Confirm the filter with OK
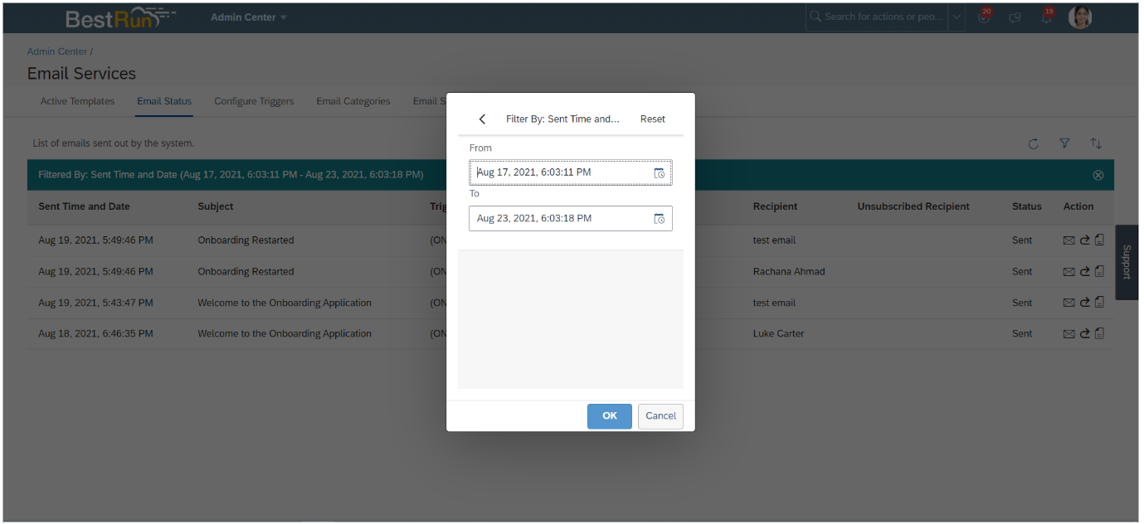The image size is (1144, 524). click(x=610, y=416)
